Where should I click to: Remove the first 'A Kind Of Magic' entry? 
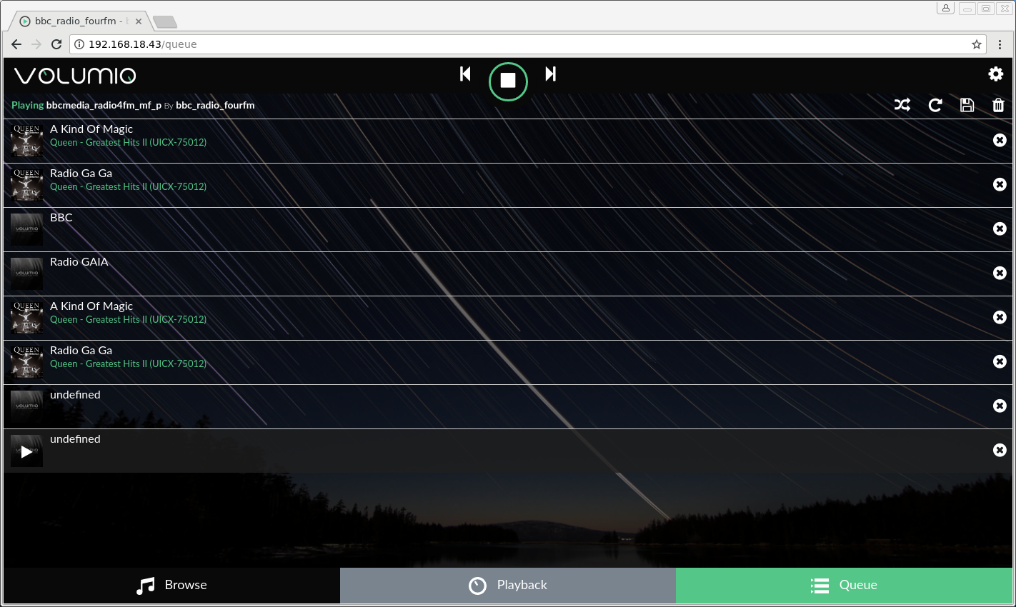click(x=1000, y=140)
